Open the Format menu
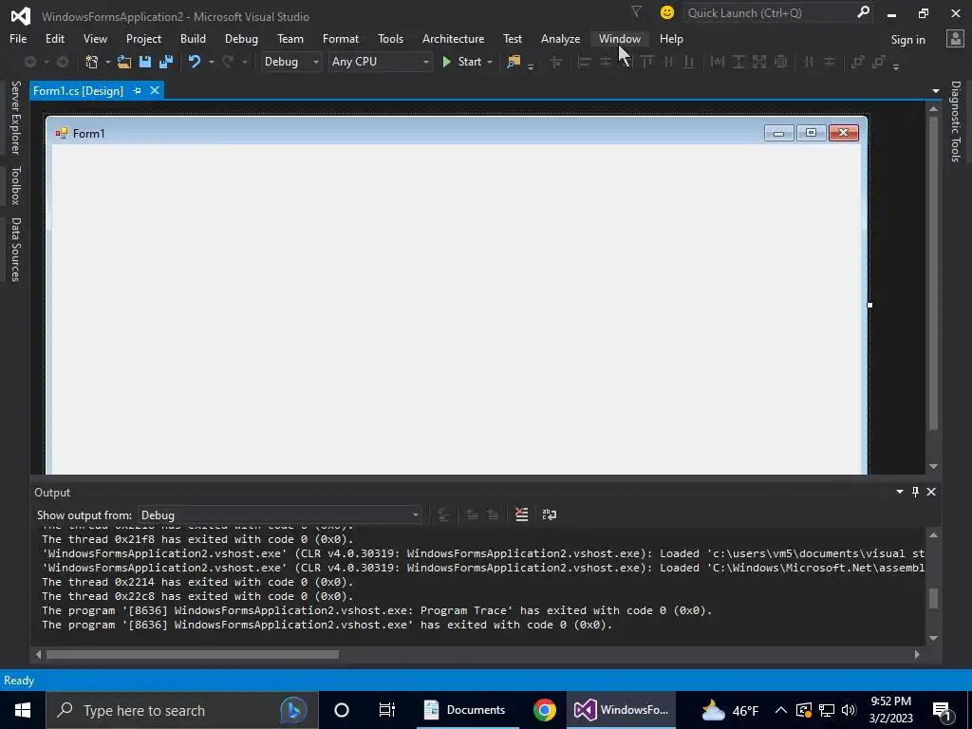This screenshot has height=729, width=972. pos(341,38)
